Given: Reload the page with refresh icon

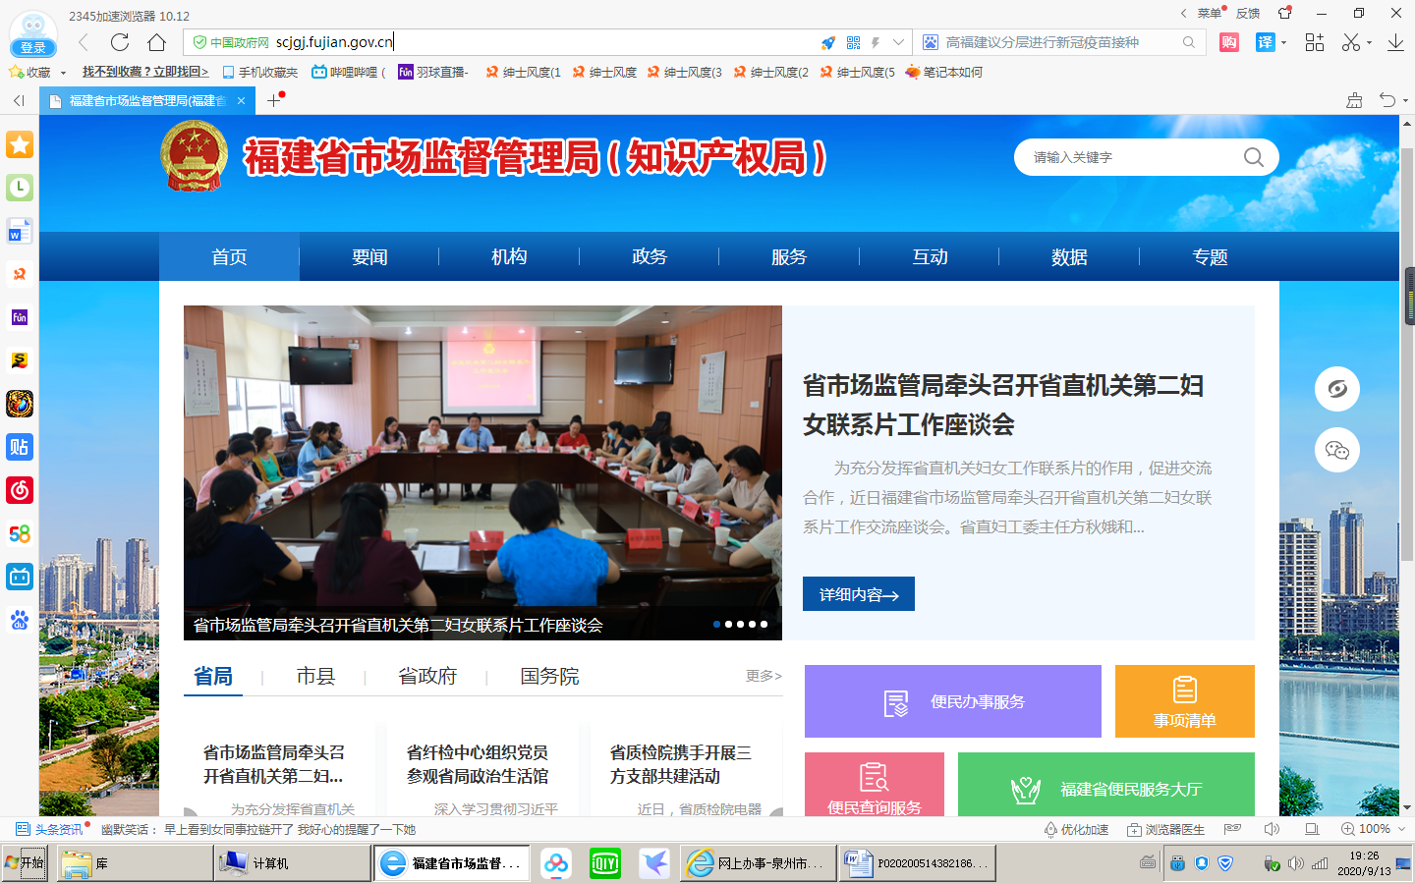Looking at the screenshot, I should [x=120, y=42].
